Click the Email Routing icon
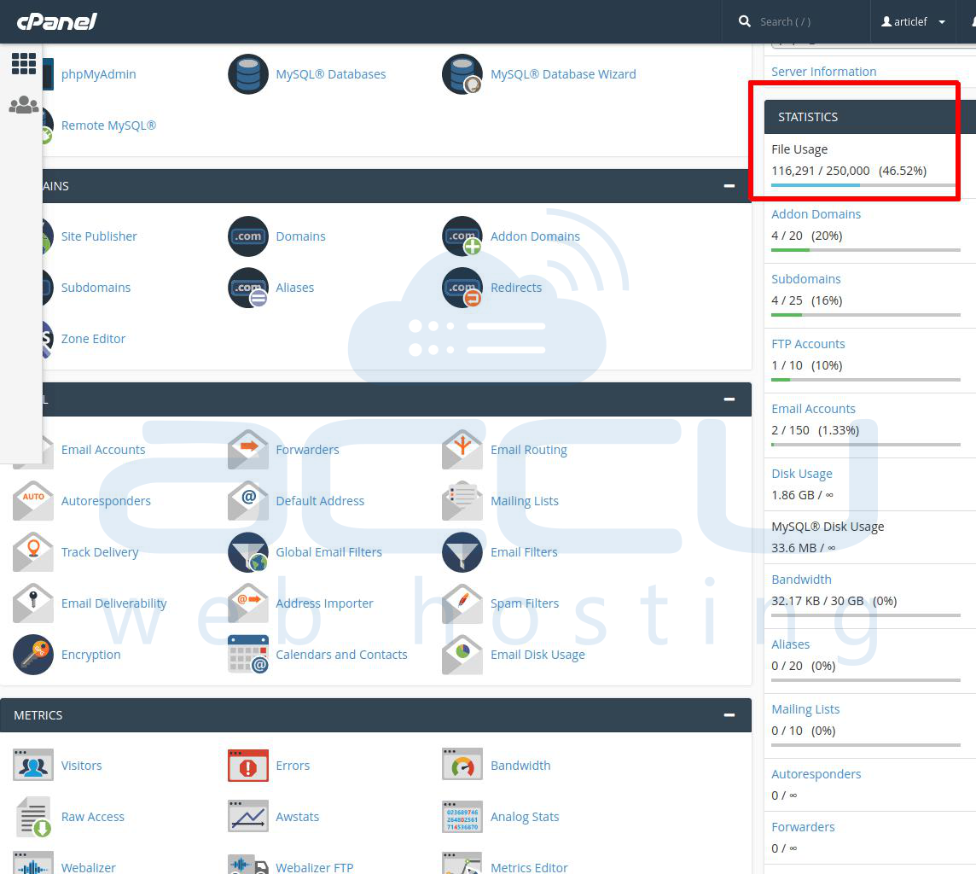This screenshot has height=874, width=976. point(462,450)
